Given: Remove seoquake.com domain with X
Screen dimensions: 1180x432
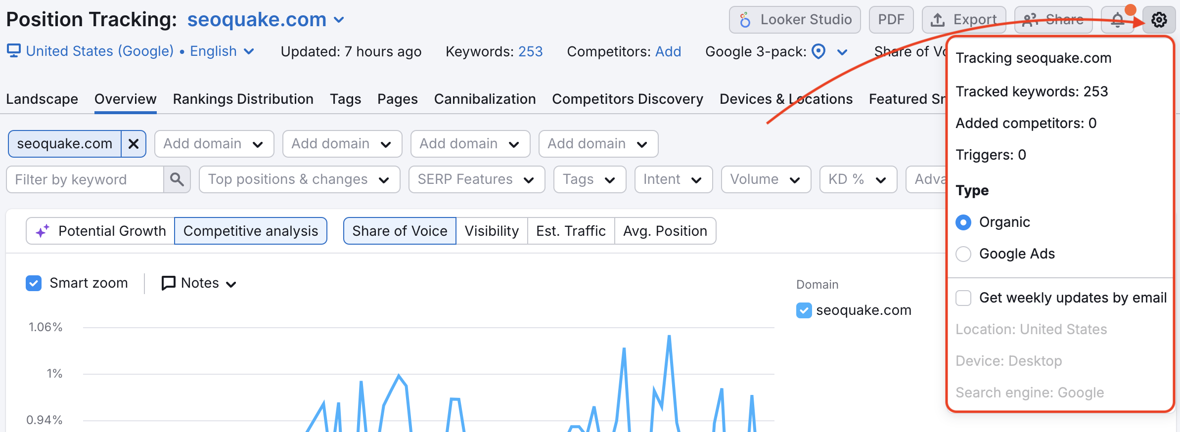Looking at the screenshot, I should click(134, 144).
